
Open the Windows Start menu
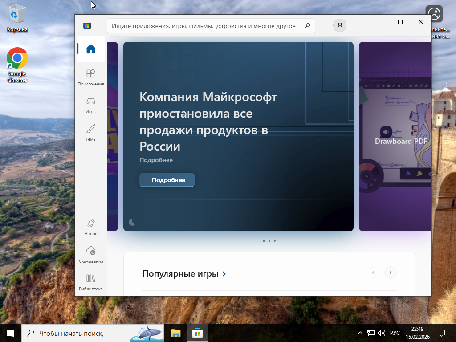pyautogui.click(x=11, y=333)
